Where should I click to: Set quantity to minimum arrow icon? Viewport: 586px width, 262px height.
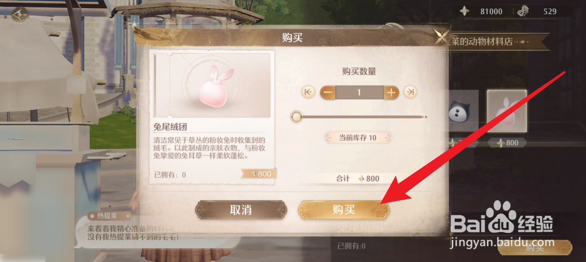point(308,92)
